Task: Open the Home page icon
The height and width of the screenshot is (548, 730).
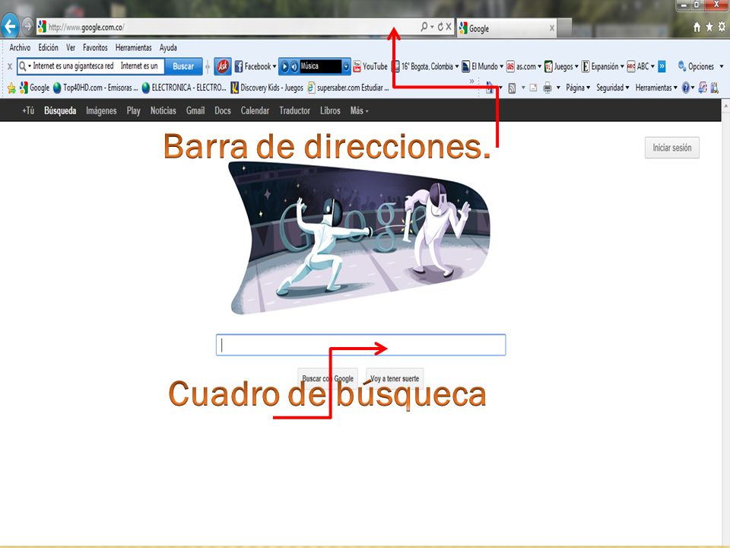Action: coord(697,27)
